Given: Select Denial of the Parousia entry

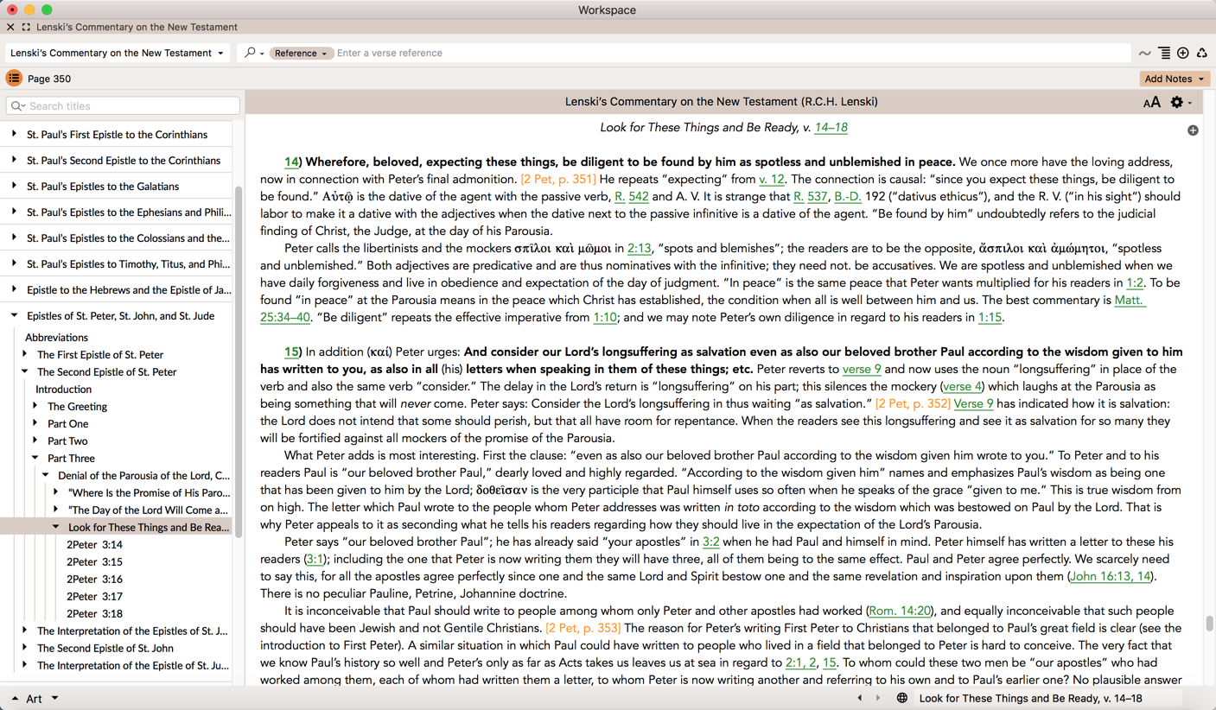Looking at the screenshot, I should pos(143,476).
